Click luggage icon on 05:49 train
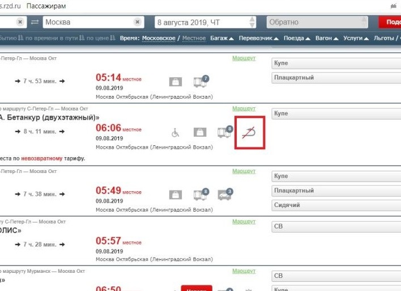 click(x=176, y=195)
